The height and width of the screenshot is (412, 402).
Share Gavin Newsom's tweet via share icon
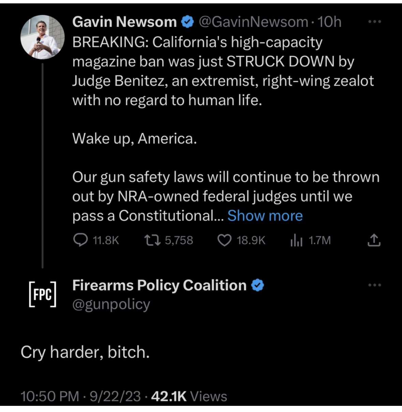tap(374, 240)
